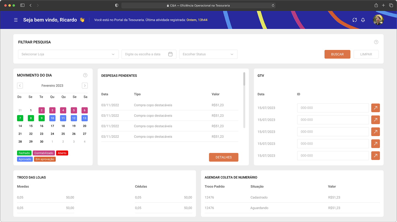Reload the page in address bar
Screen dimensions: 397x222
[273, 5]
